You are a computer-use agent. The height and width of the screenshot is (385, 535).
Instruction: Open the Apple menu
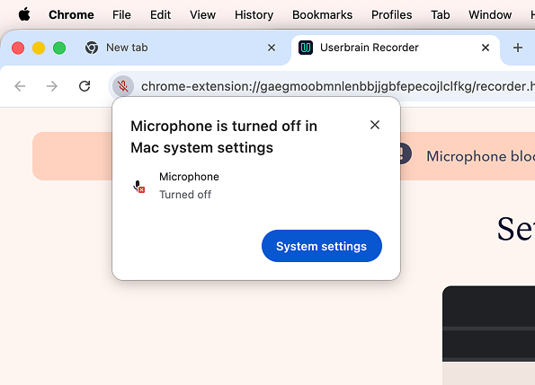pyautogui.click(x=24, y=14)
